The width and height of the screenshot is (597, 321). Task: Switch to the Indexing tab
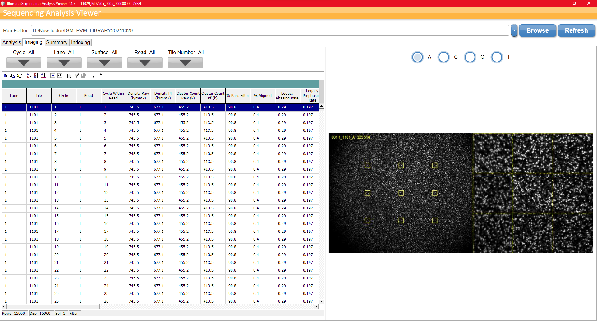coord(80,42)
